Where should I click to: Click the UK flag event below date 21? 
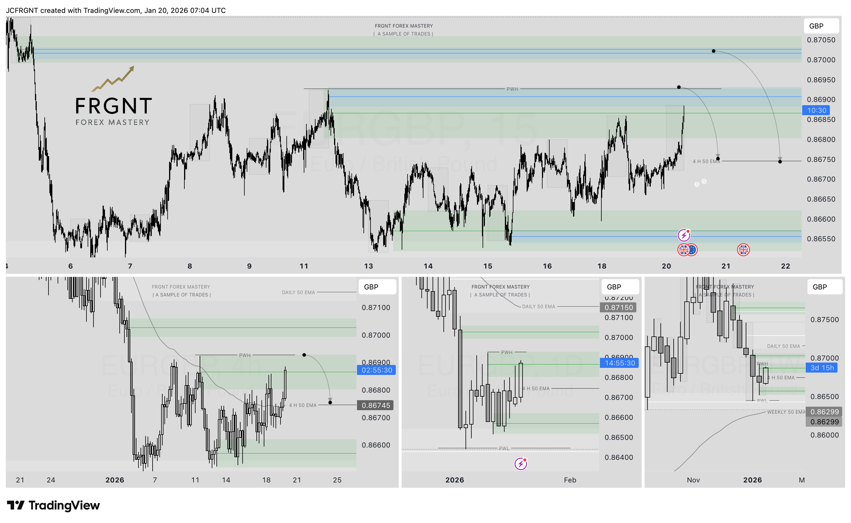[x=743, y=249]
